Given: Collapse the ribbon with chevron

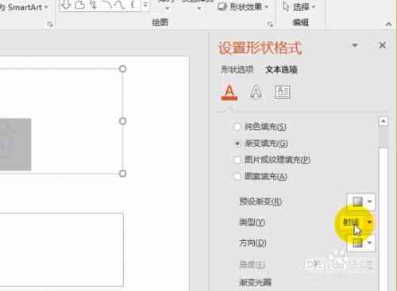Looking at the screenshot, I should tap(388, 25).
